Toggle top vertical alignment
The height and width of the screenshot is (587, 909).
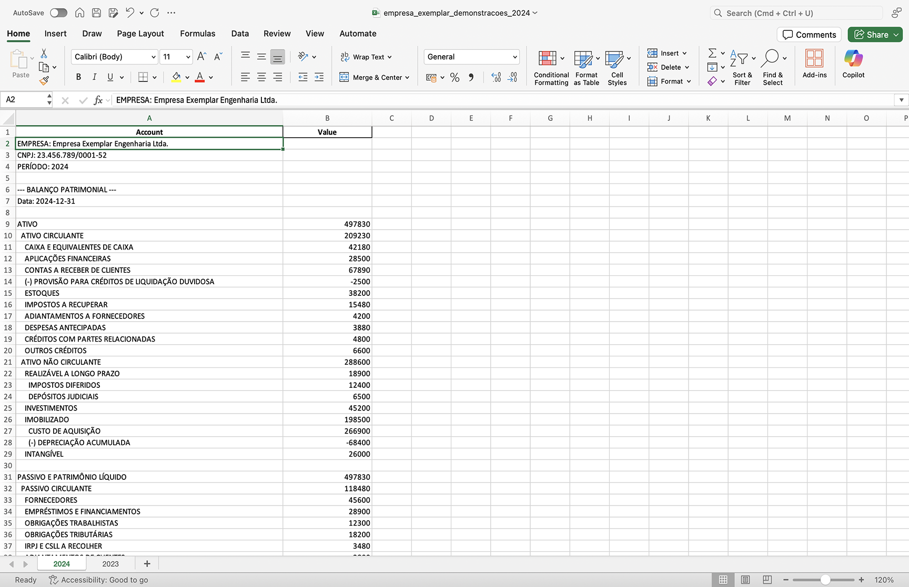point(245,56)
